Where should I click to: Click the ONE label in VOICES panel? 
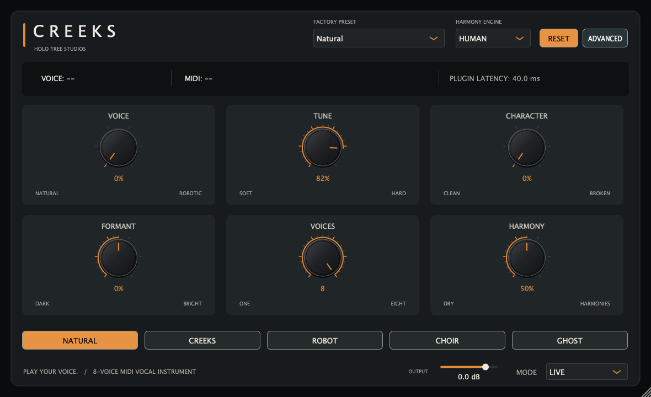click(244, 304)
